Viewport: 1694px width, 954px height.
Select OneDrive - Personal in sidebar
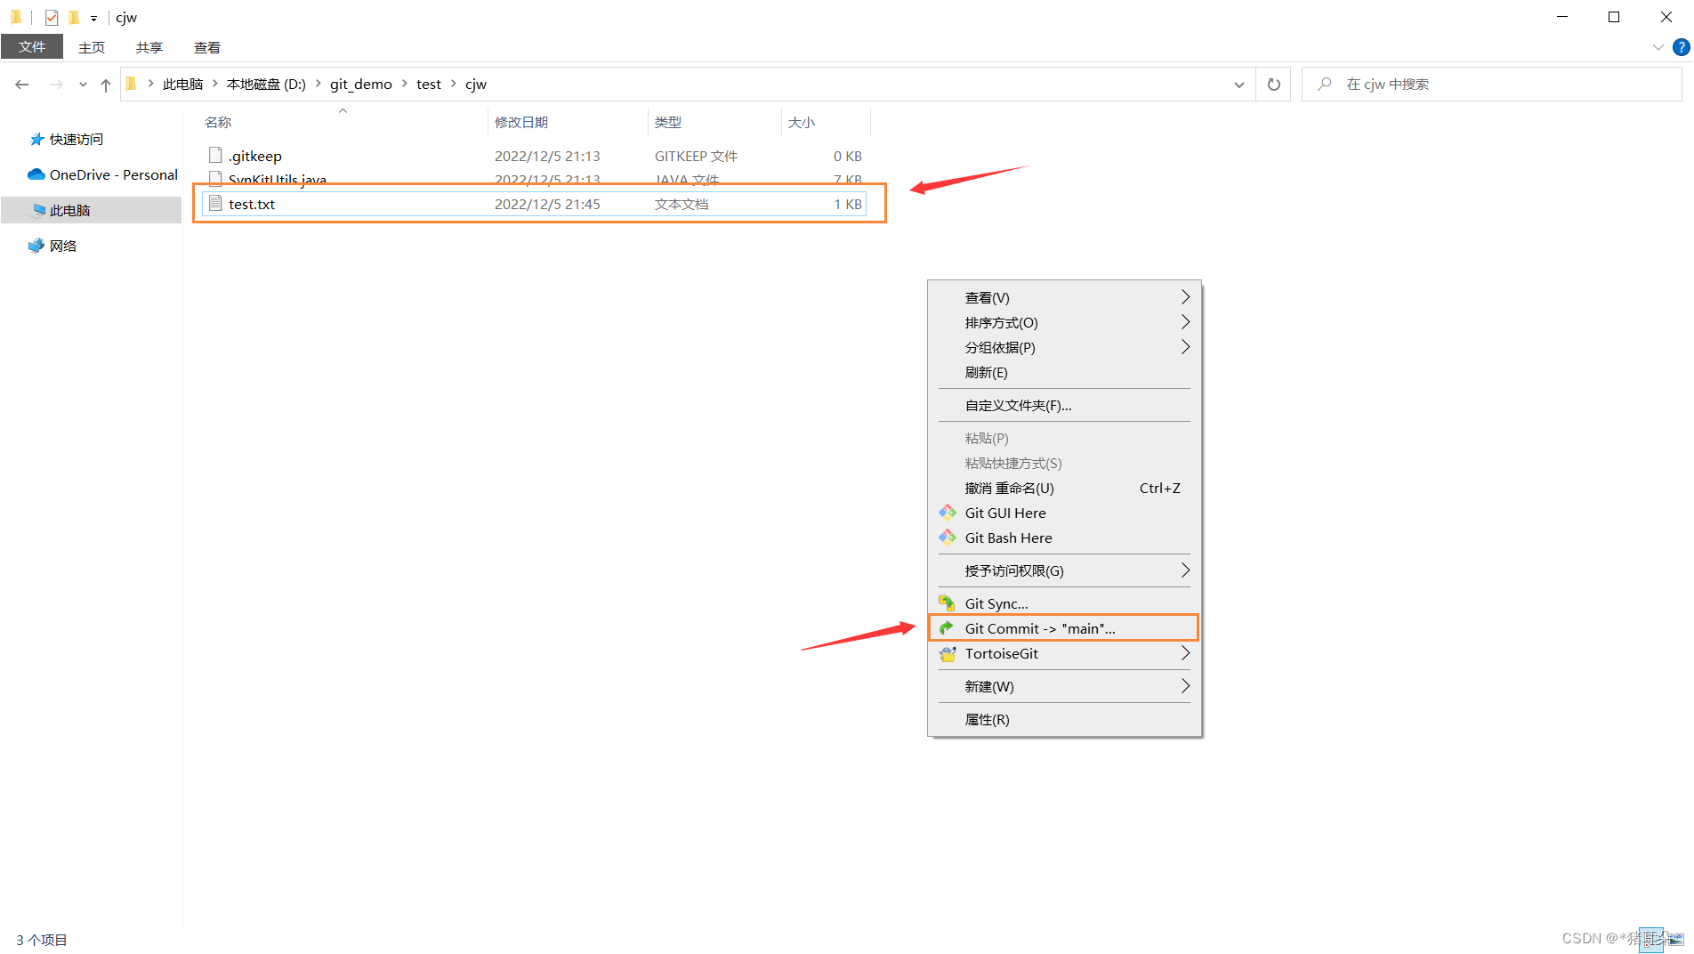point(109,174)
